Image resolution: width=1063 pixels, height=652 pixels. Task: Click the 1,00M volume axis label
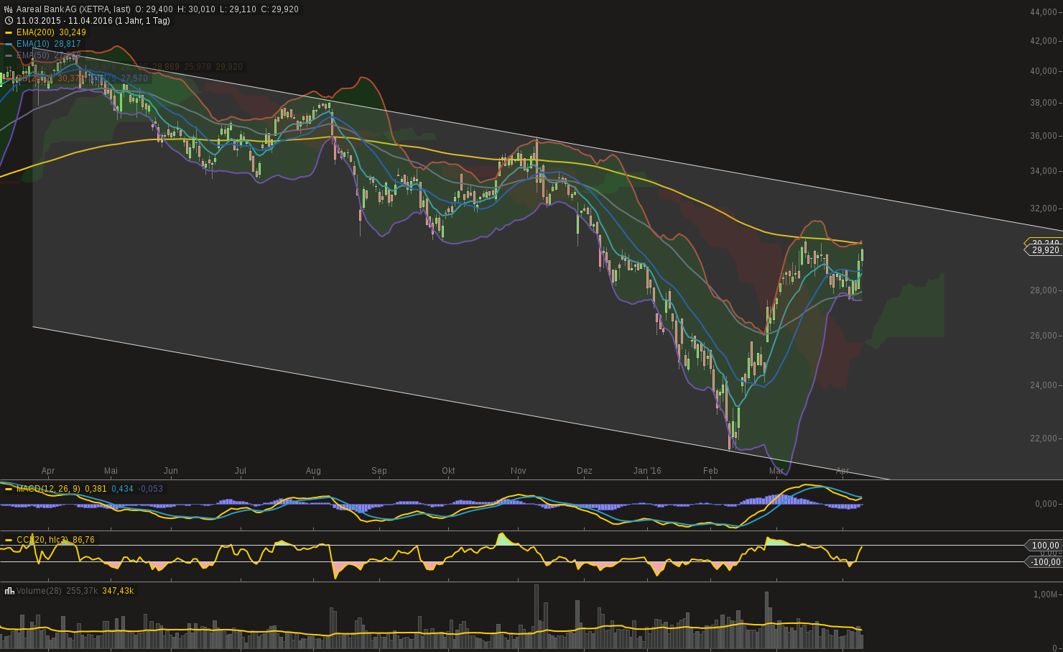[1045, 594]
